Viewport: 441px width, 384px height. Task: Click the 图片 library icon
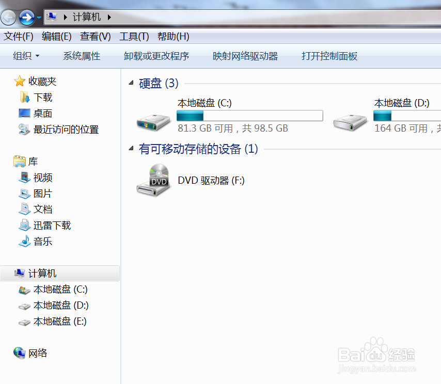[24, 194]
